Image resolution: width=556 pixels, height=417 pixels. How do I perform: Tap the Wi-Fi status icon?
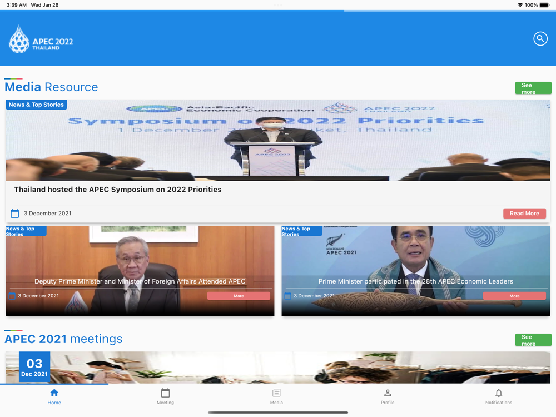click(x=520, y=5)
